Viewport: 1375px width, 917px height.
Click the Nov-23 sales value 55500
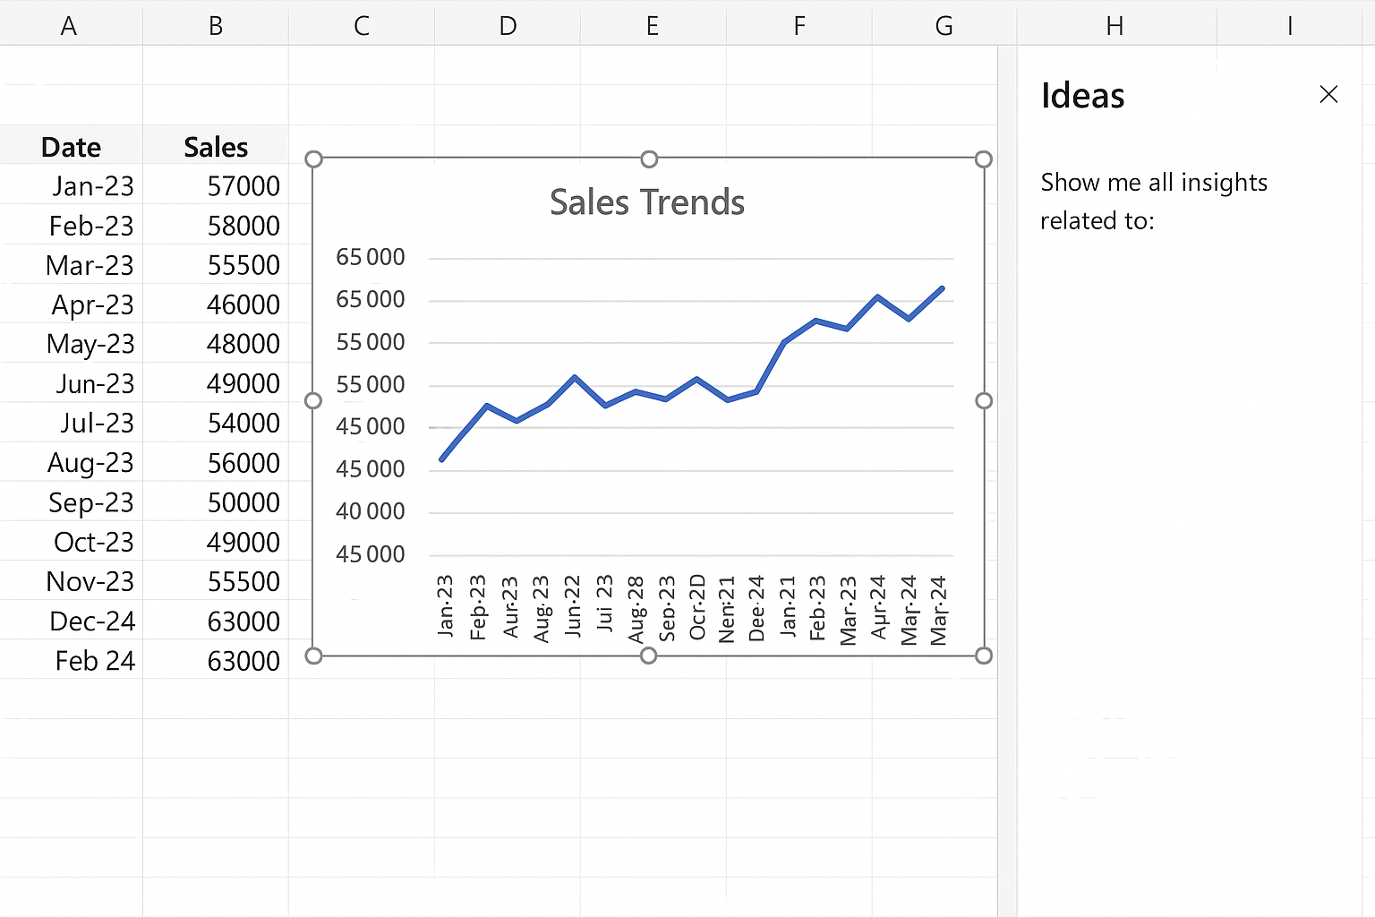216,580
